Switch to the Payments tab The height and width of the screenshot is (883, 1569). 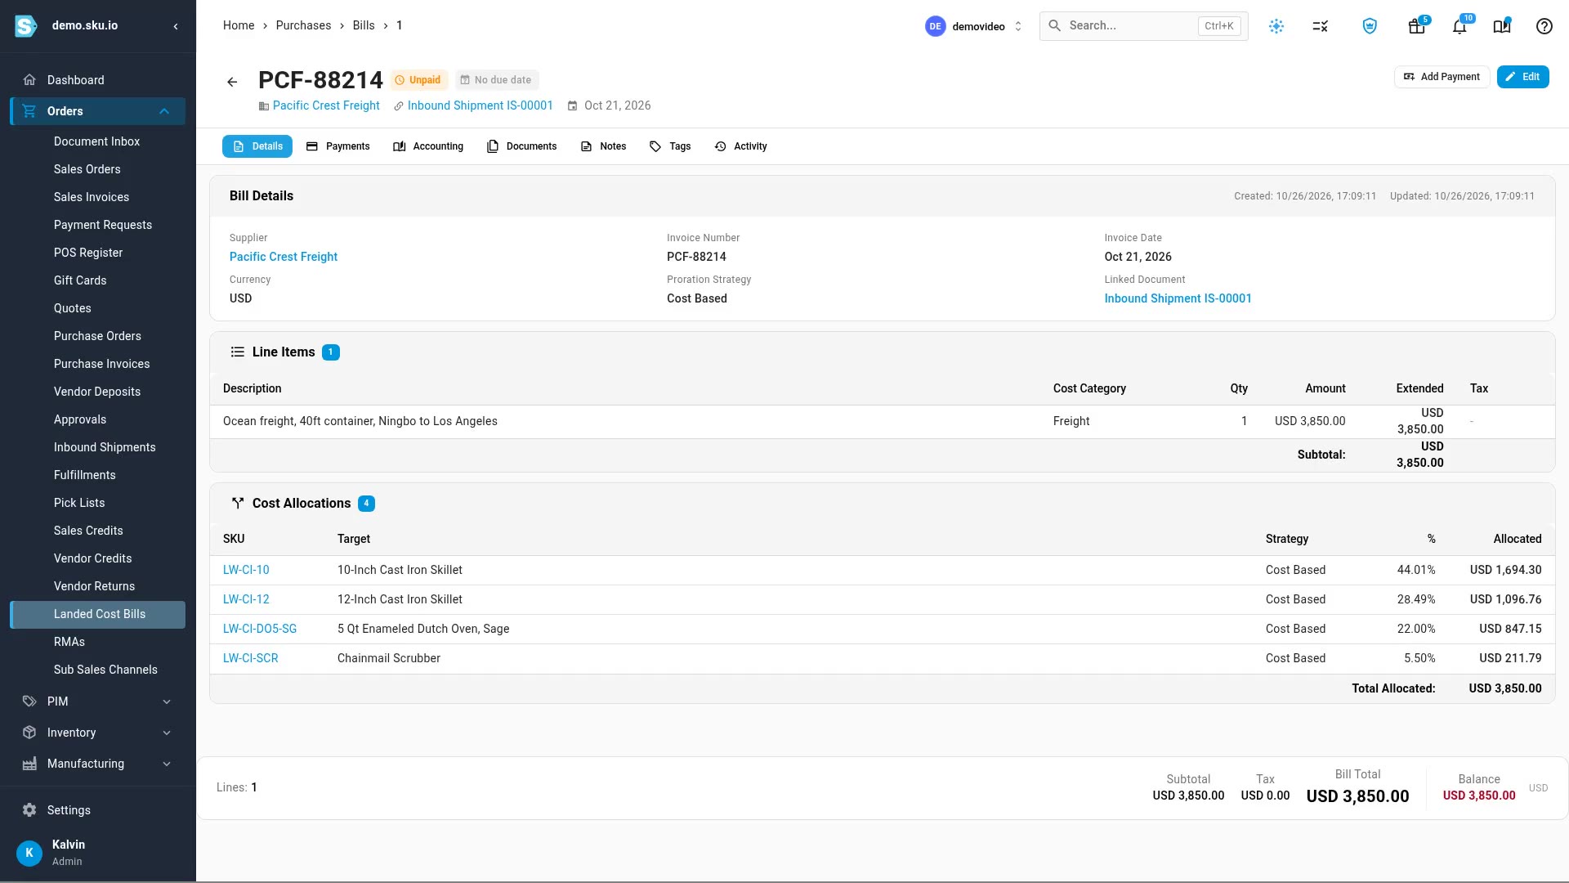338,146
